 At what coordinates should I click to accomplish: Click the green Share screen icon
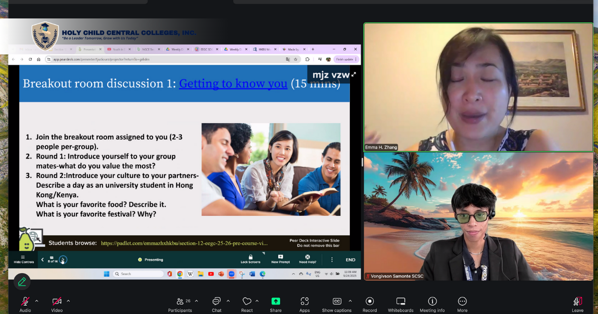click(276, 302)
